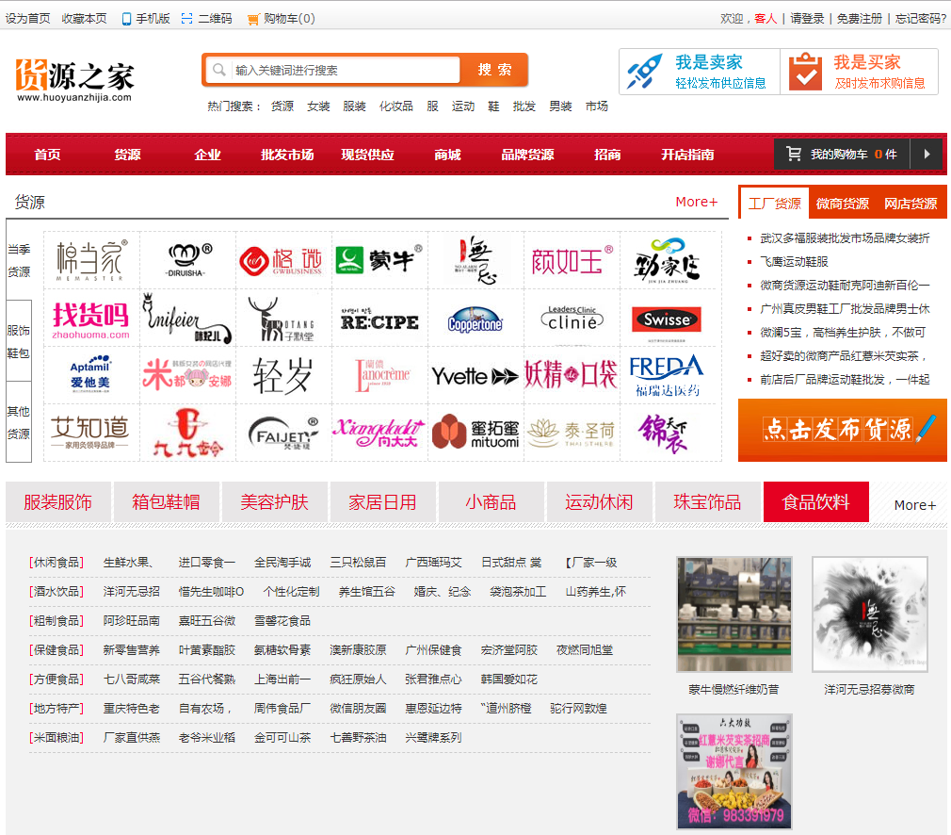The height and width of the screenshot is (835, 951).
Task: Open the 颜如玉 brand logo
Action: [x=572, y=260]
